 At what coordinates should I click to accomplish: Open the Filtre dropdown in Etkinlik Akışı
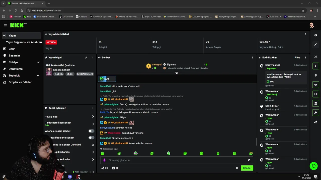point(297,57)
